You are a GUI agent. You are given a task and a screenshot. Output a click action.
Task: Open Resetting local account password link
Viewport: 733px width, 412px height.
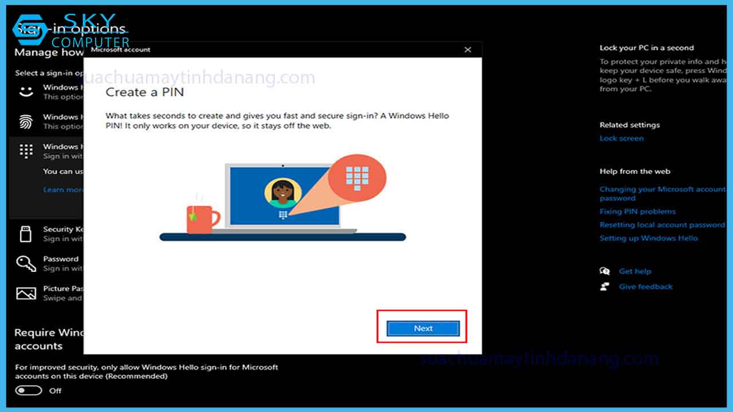[663, 224]
